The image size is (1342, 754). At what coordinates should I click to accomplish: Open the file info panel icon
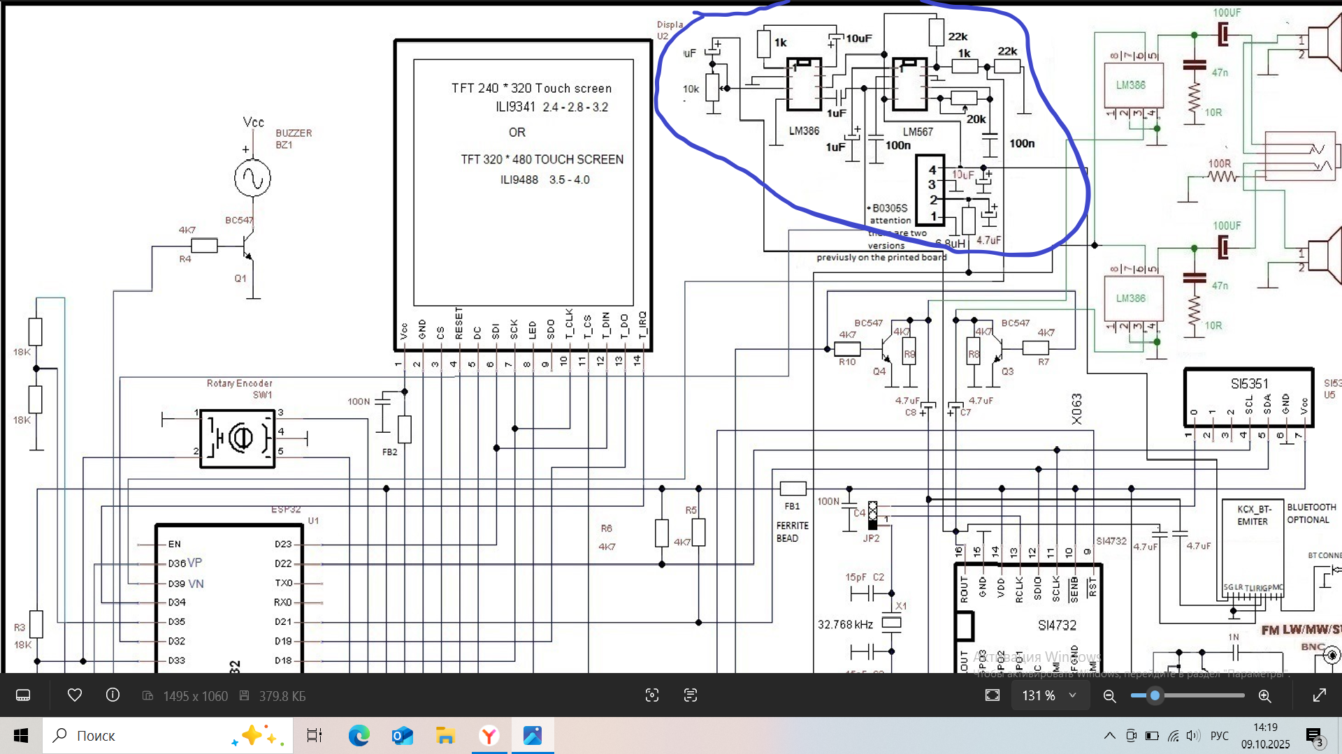[113, 695]
